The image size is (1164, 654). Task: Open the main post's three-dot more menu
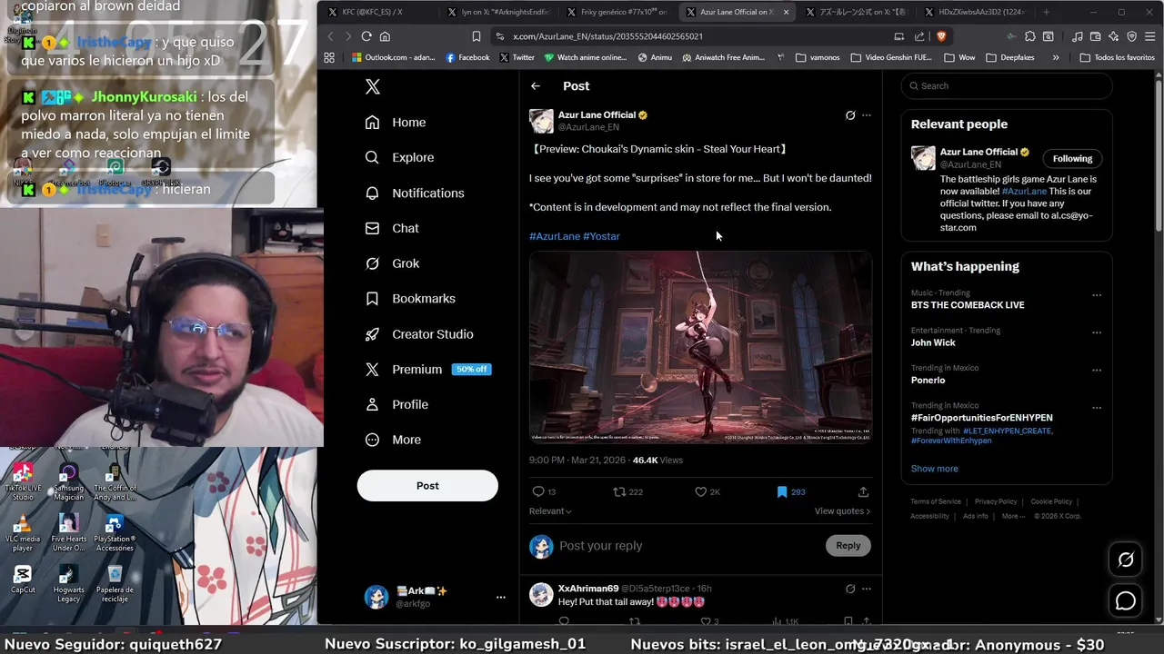pyautogui.click(x=867, y=115)
